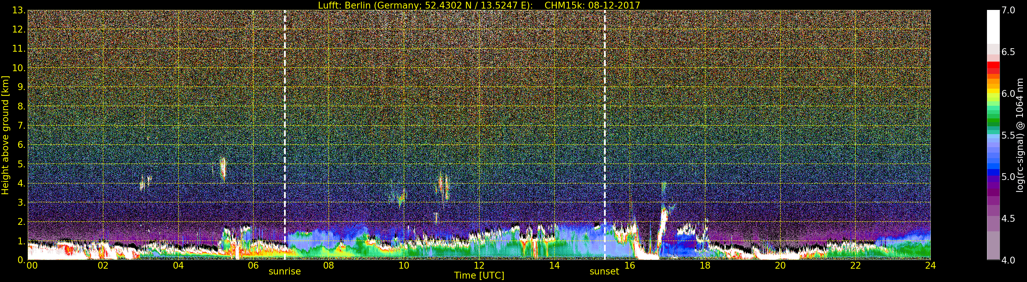Click the colorbar '6.0' value
This screenshot has width=1027, height=282.
click(x=1008, y=94)
